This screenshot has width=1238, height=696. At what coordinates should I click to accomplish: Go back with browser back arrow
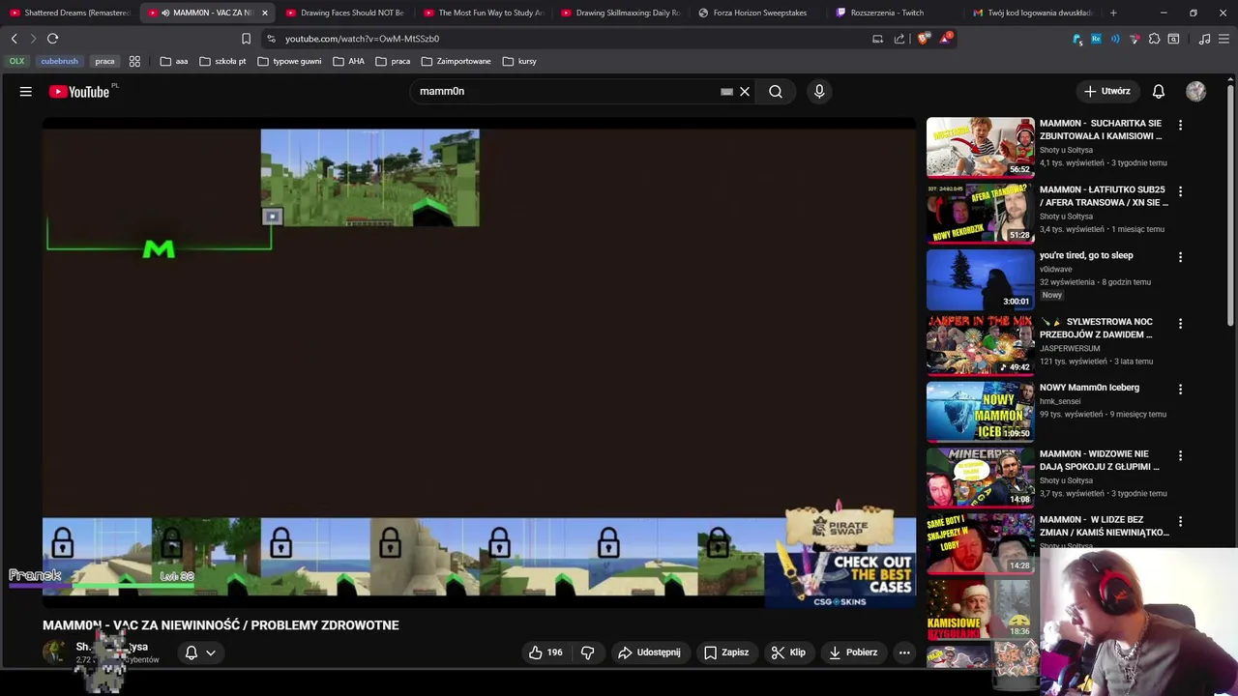click(14, 39)
